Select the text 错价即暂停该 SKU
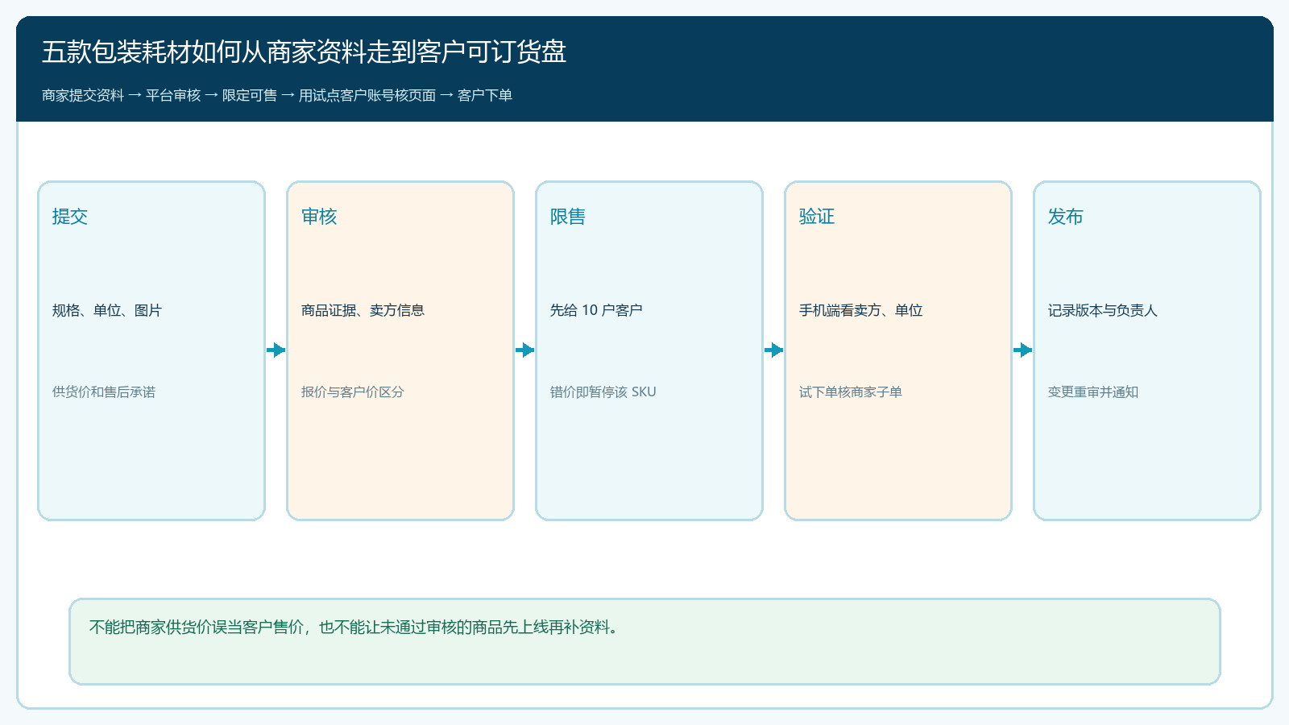The width and height of the screenshot is (1289, 725). (603, 392)
